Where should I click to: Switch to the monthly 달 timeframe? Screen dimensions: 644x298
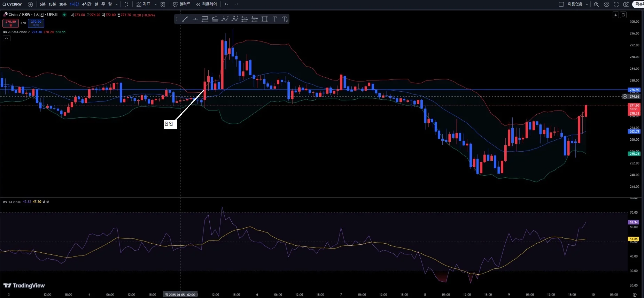110,4
